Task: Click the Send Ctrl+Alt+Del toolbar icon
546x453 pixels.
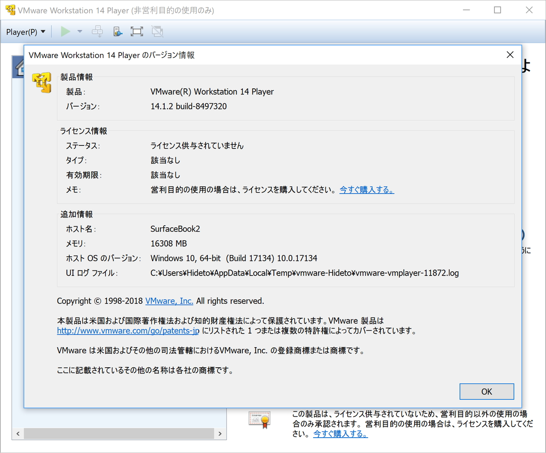Action: 97,31
